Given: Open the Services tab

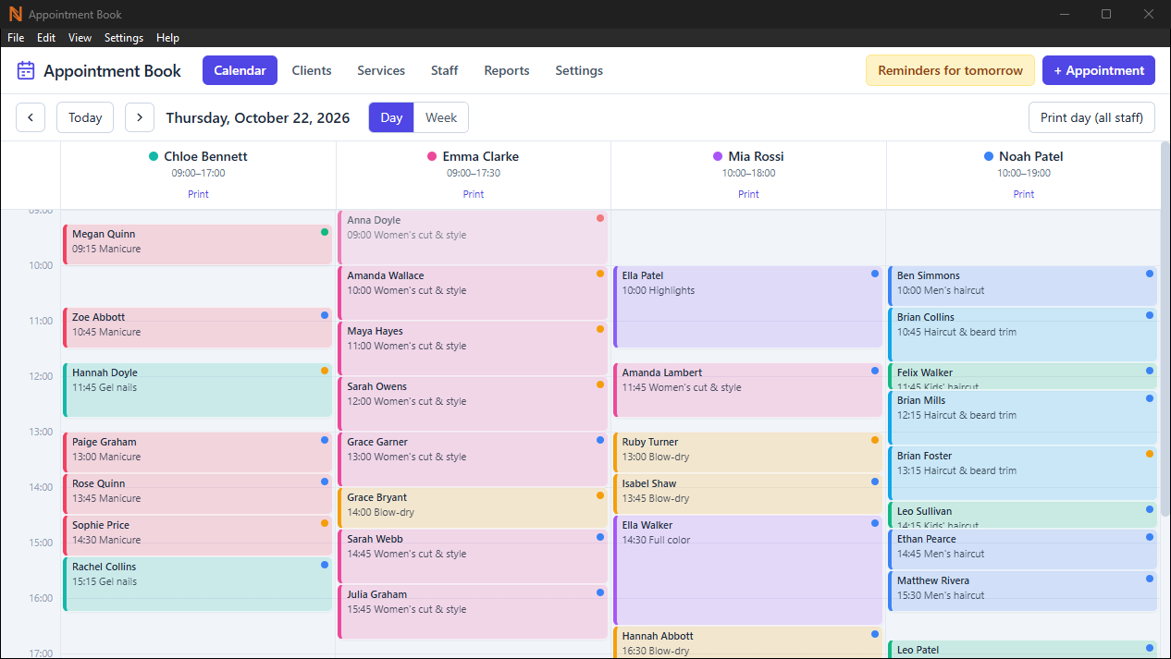Looking at the screenshot, I should [x=381, y=70].
